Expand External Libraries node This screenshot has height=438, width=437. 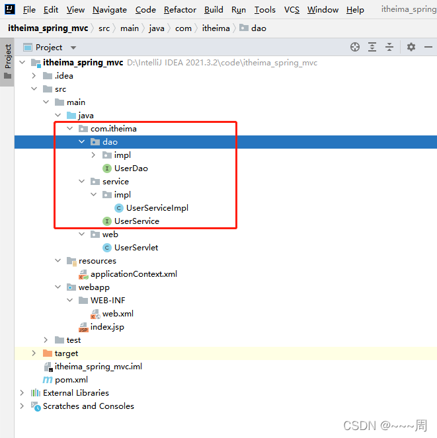[x=22, y=393]
